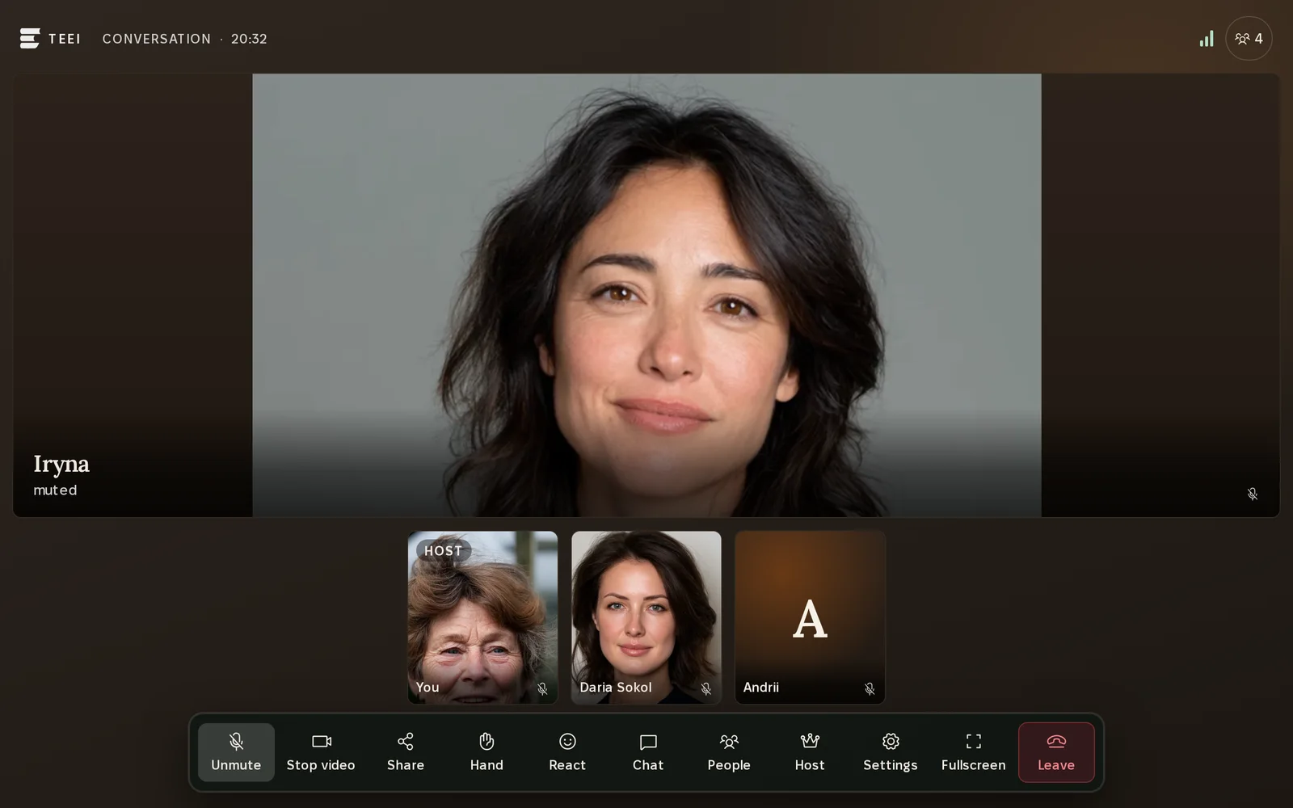The height and width of the screenshot is (808, 1293).
Task: Open Host controls menu
Action: [810, 752]
